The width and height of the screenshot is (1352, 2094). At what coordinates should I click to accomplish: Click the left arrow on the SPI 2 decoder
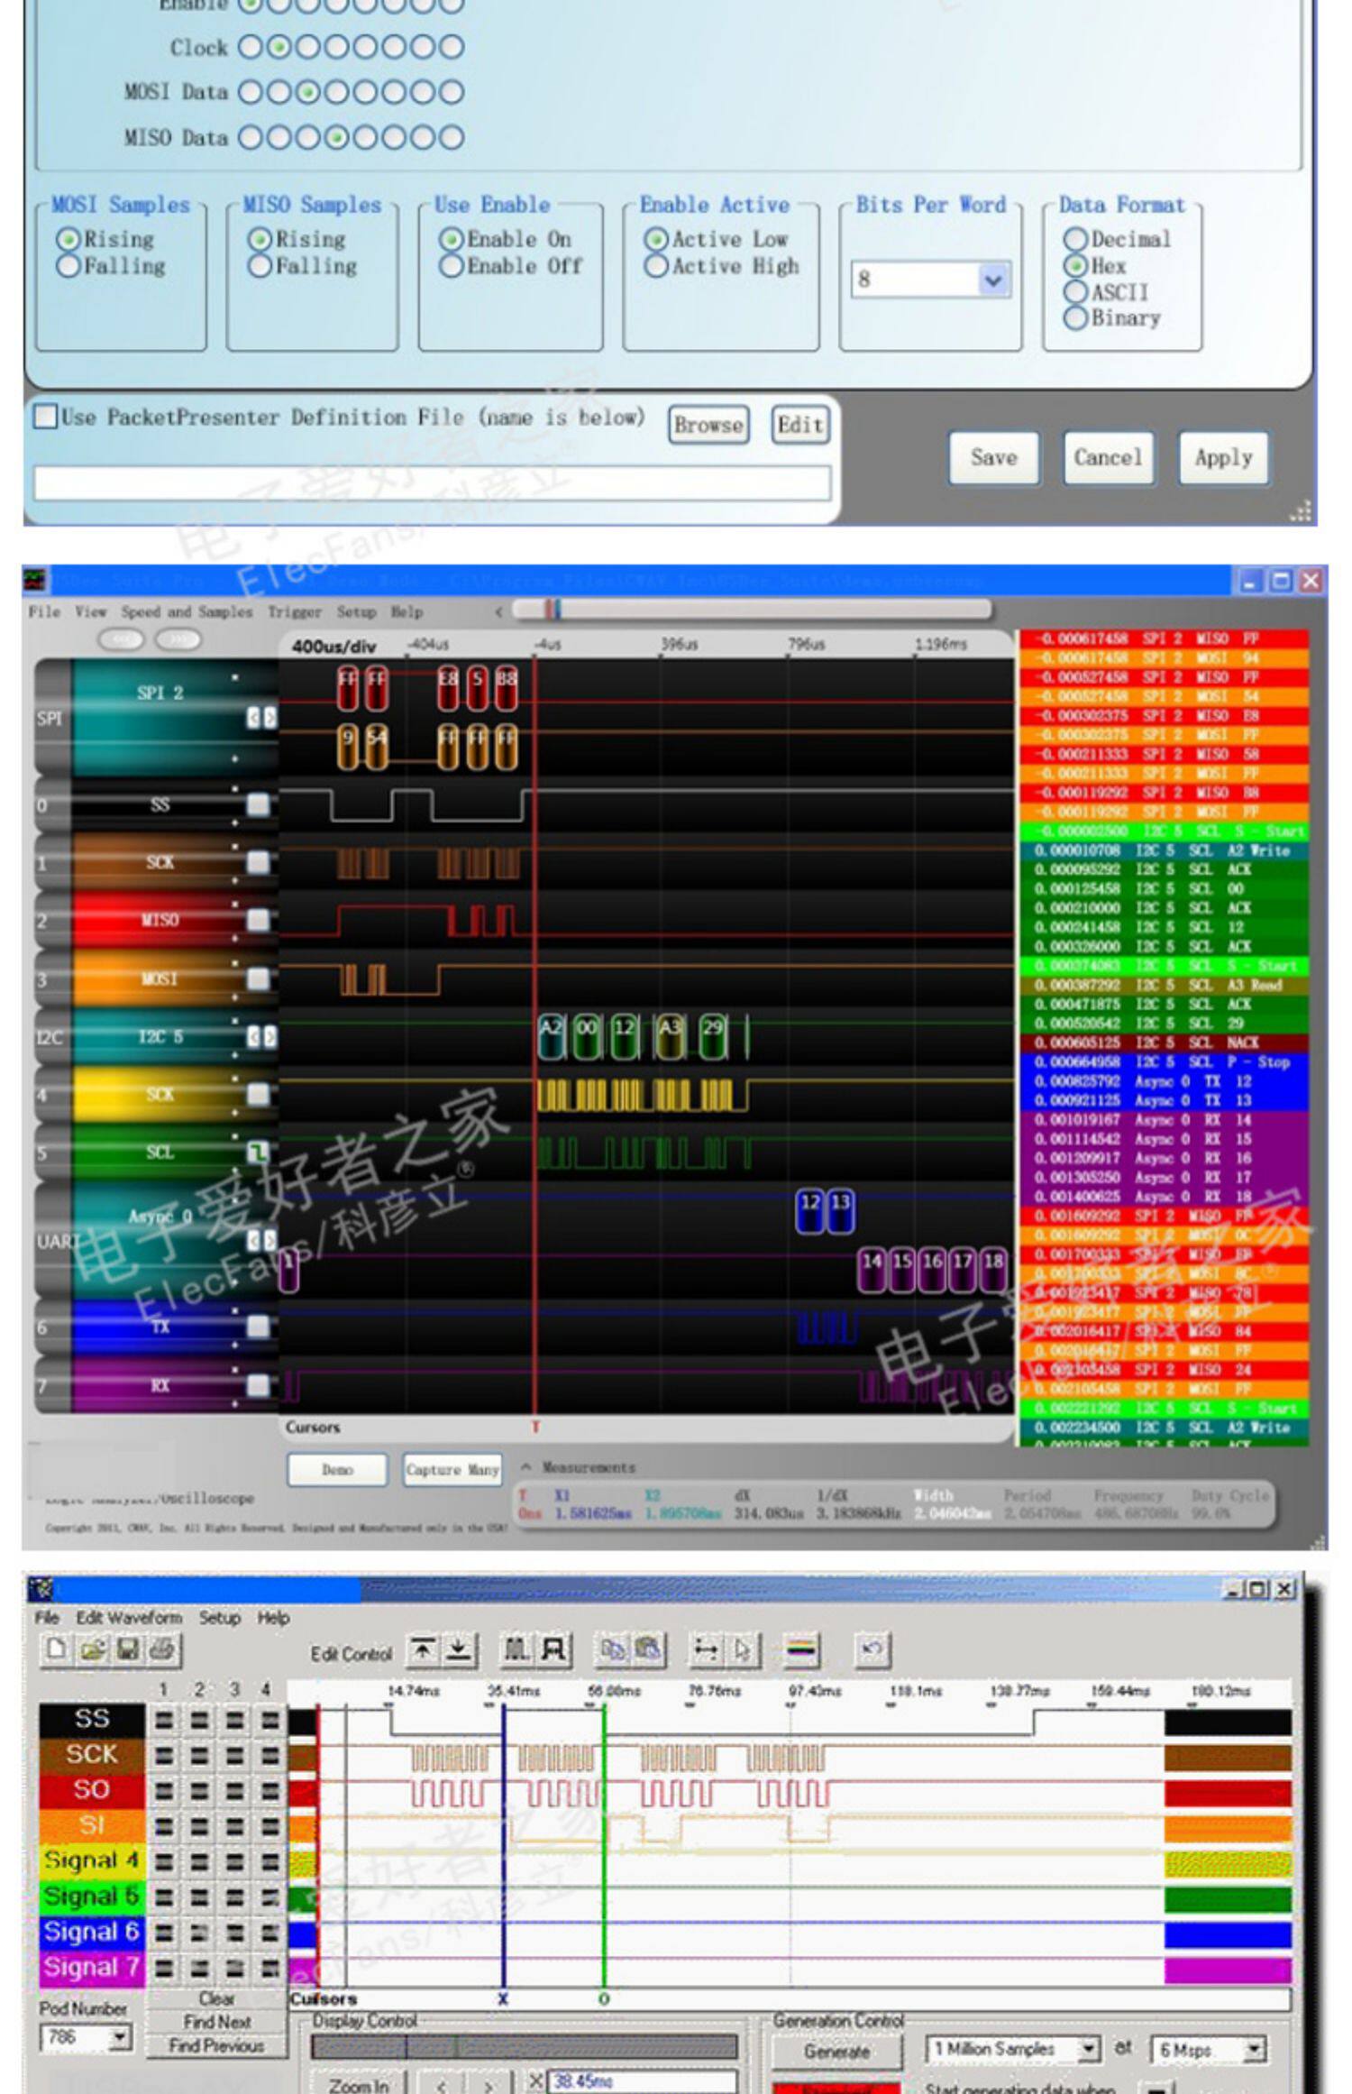(253, 718)
